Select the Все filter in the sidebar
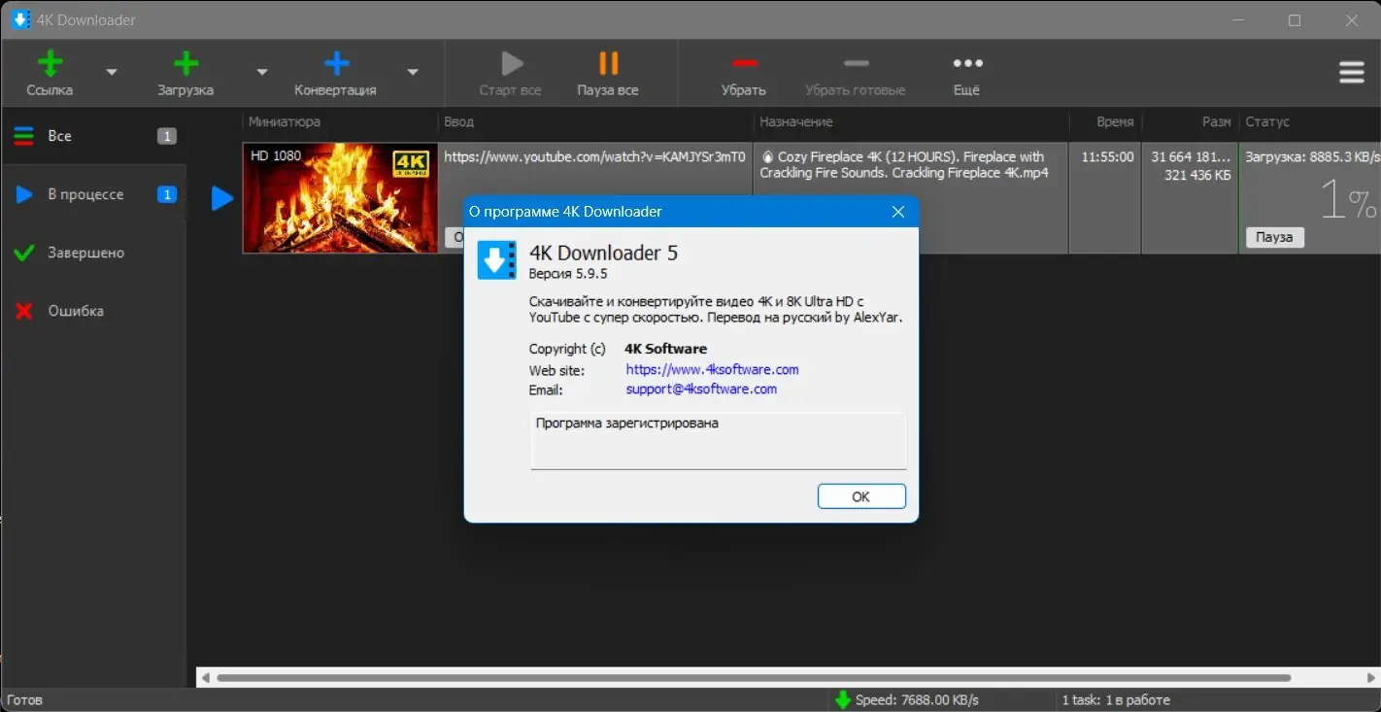 click(x=93, y=136)
